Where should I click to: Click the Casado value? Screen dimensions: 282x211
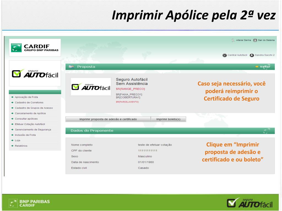(143, 168)
